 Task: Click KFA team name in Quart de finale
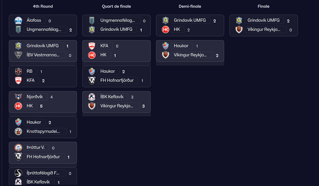[x=104, y=46]
